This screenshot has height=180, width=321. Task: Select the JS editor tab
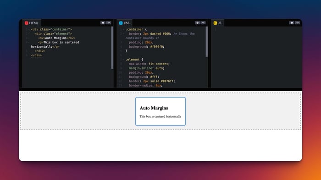pos(217,23)
